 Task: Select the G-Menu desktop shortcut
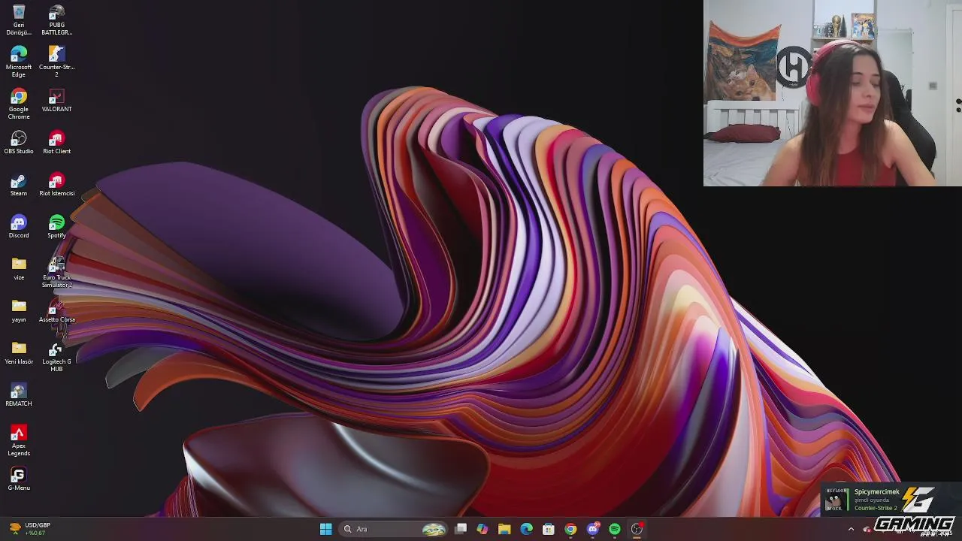coord(19,479)
